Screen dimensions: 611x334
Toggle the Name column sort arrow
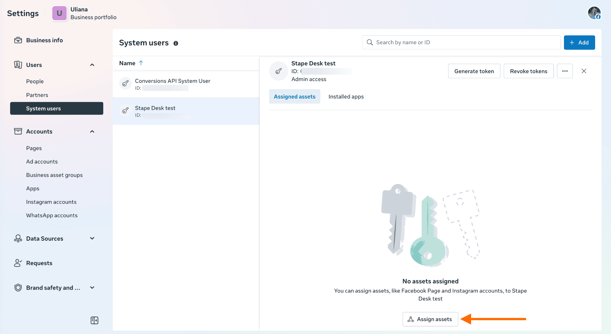(141, 63)
